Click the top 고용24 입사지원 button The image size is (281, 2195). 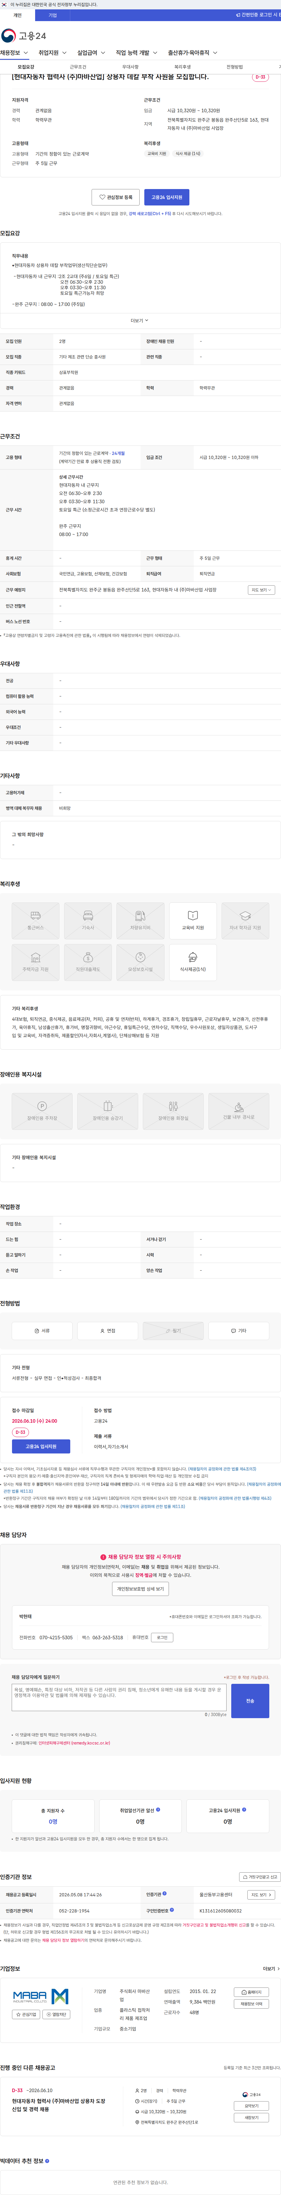[167, 197]
